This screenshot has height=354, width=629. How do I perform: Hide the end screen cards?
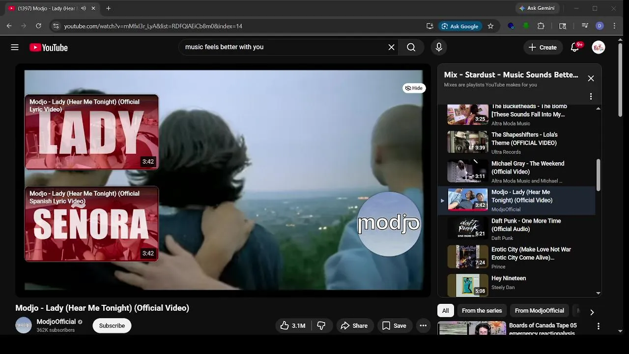point(414,88)
